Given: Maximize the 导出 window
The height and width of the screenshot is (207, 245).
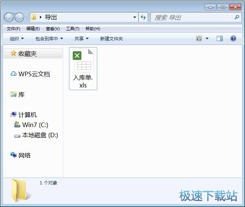Looking at the screenshot, I should pos(223,7).
